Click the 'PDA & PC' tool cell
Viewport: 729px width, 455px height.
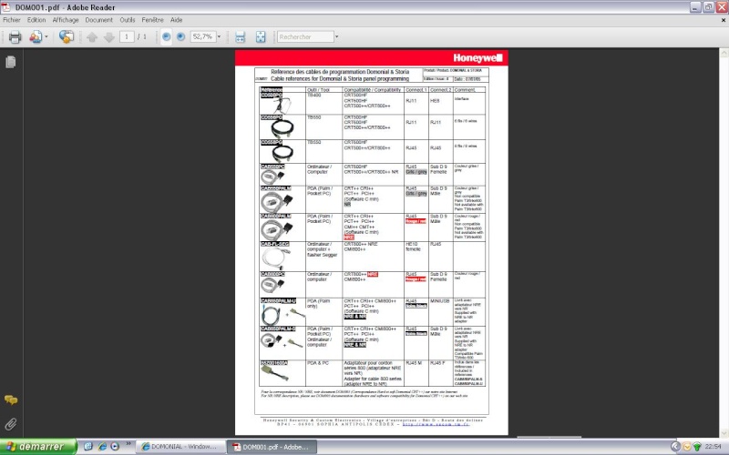coord(318,363)
